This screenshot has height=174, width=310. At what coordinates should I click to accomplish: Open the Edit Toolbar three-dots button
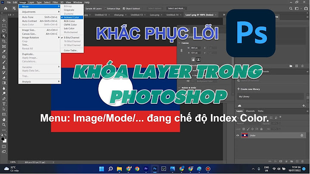[x=4, y=130]
